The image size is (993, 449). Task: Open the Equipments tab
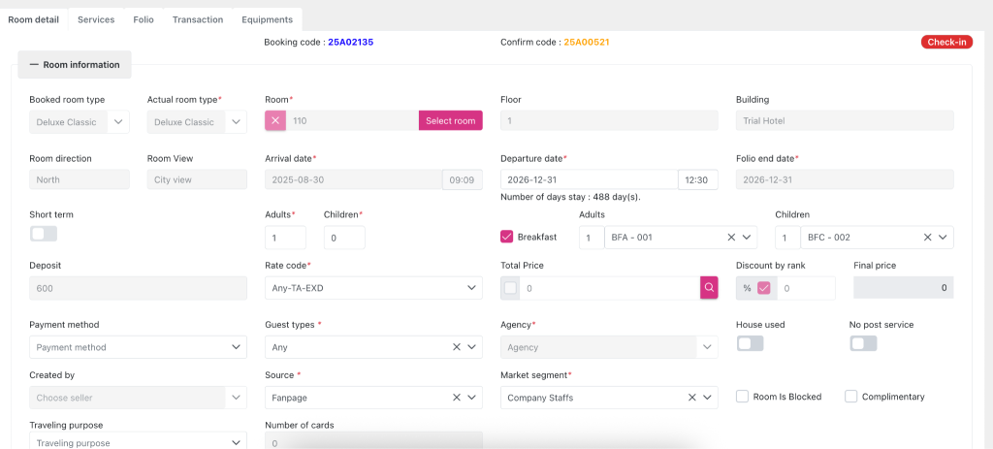pos(268,19)
